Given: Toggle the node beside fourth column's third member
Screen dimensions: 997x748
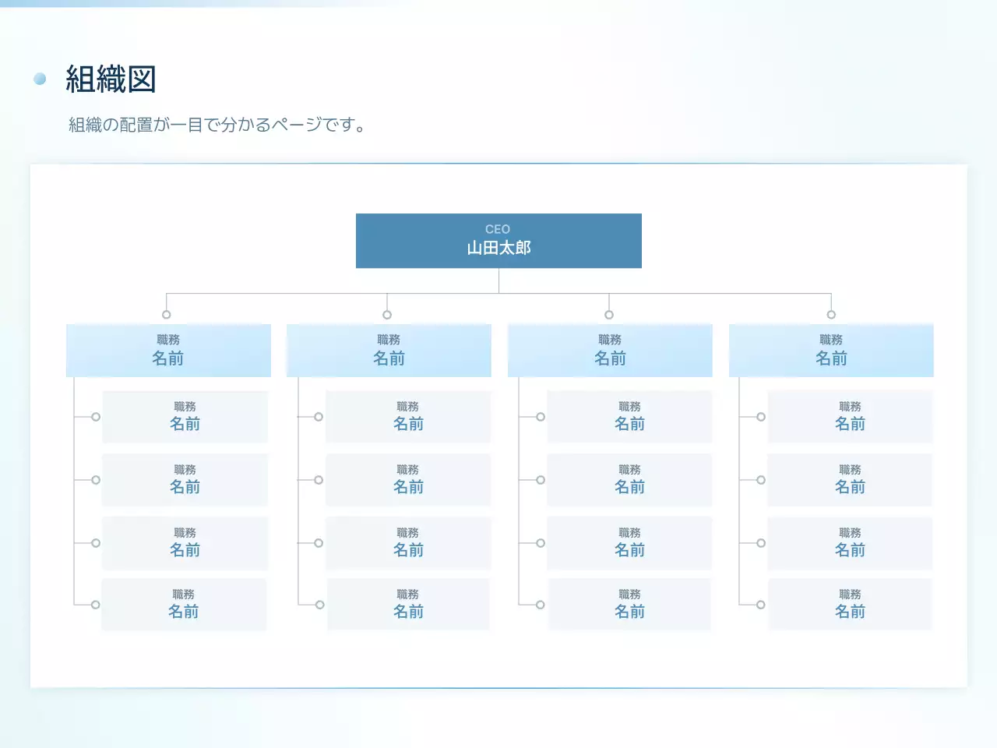Looking at the screenshot, I should coord(760,543).
